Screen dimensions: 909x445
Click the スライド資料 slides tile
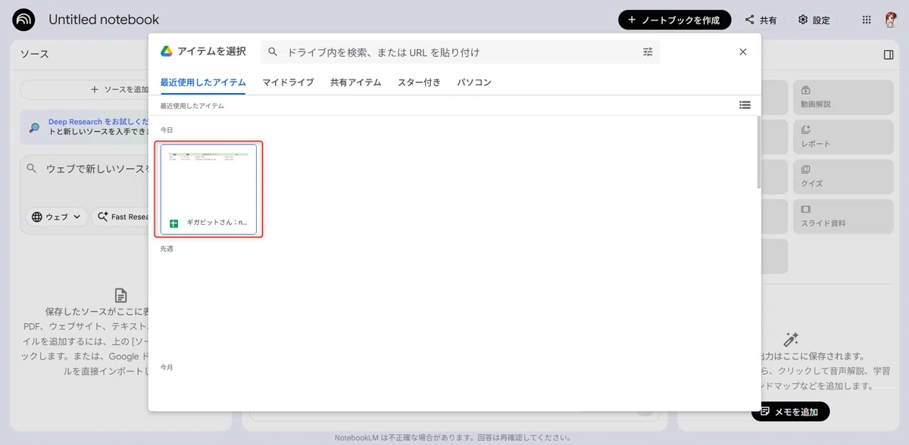pyautogui.click(x=843, y=216)
